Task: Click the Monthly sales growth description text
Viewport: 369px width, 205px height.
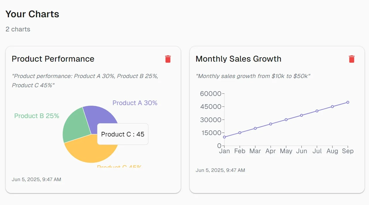Action: [x=253, y=76]
